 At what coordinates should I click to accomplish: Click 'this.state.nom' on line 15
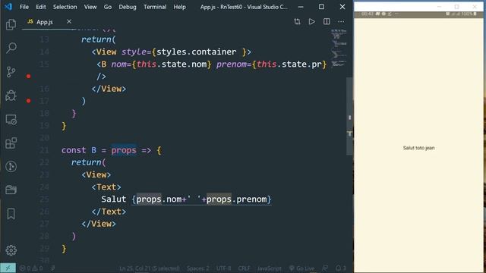pos(172,64)
